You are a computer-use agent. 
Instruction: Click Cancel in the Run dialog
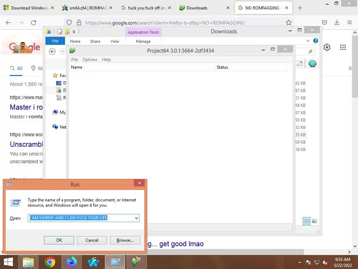click(x=92, y=240)
